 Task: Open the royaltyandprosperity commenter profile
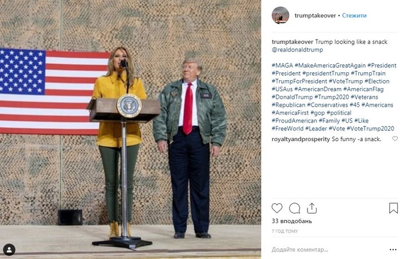coord(301,139)
